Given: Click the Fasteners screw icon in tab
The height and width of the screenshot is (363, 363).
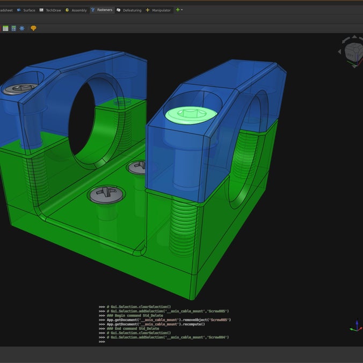Looking at the screenshot, I should pos(93,10).
